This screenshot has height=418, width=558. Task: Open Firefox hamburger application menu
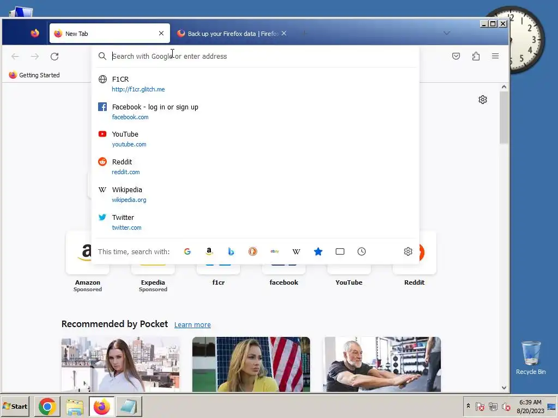pos(495,56)
